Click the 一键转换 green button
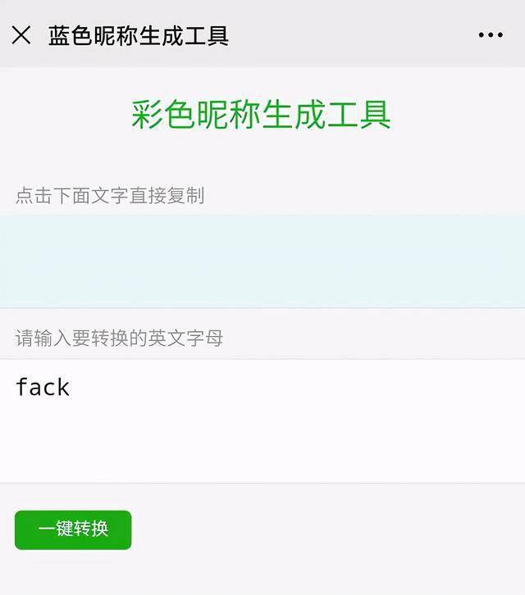The height and width of the screenshot is (595, 525). click(x=73, y=529)
